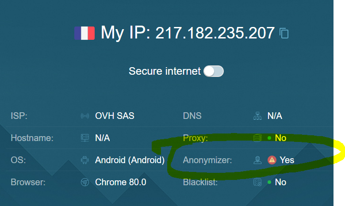Screen dimensions: 345x206
Task: Toggle the Secure internet switch
Action: click(214, 71)
